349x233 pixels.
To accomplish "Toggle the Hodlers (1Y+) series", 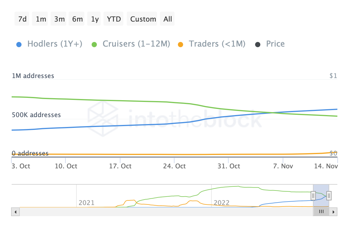I will pyautogui.click(x=55, y=44).
